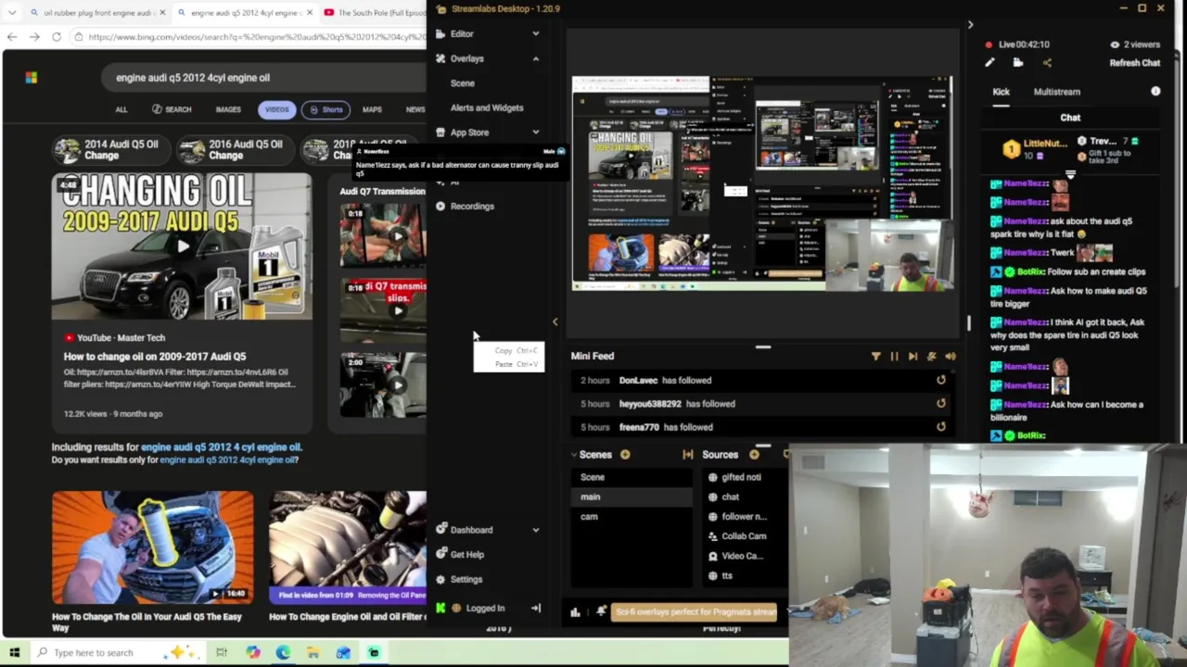Click the chat info icon
The image size is (1187, 667).
click(x=1155, y=92)
